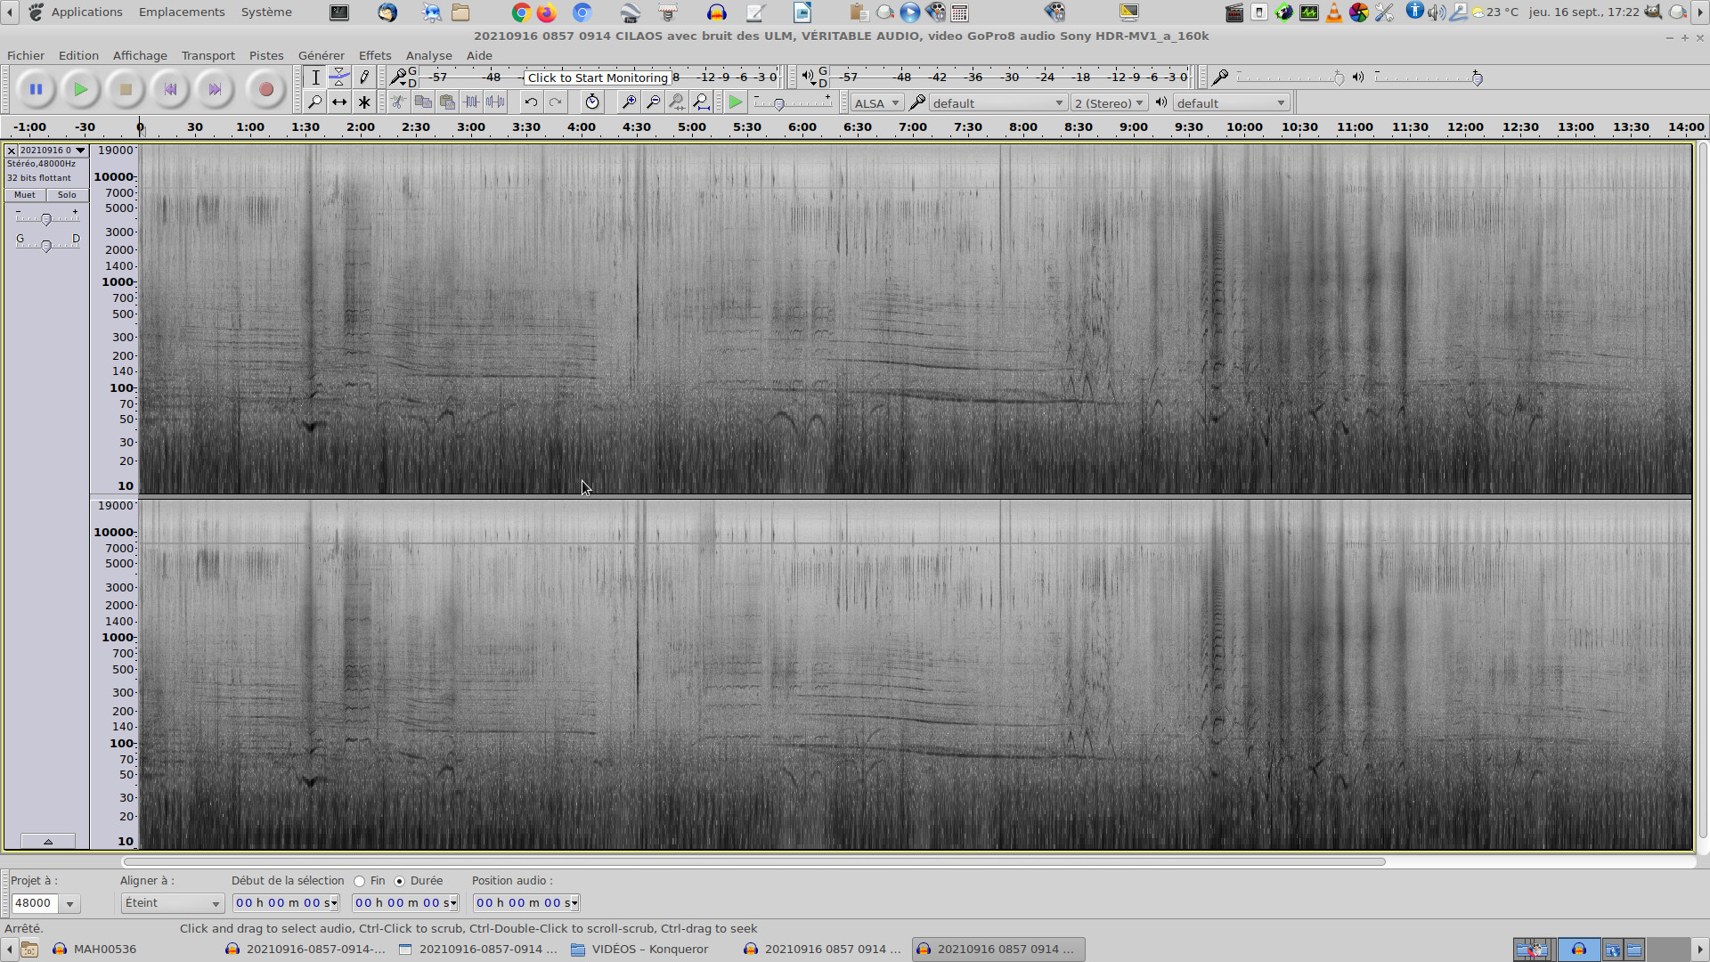Select the Fin radio button
Viewport: 1710px width, 962px height.
coord(360,881)
